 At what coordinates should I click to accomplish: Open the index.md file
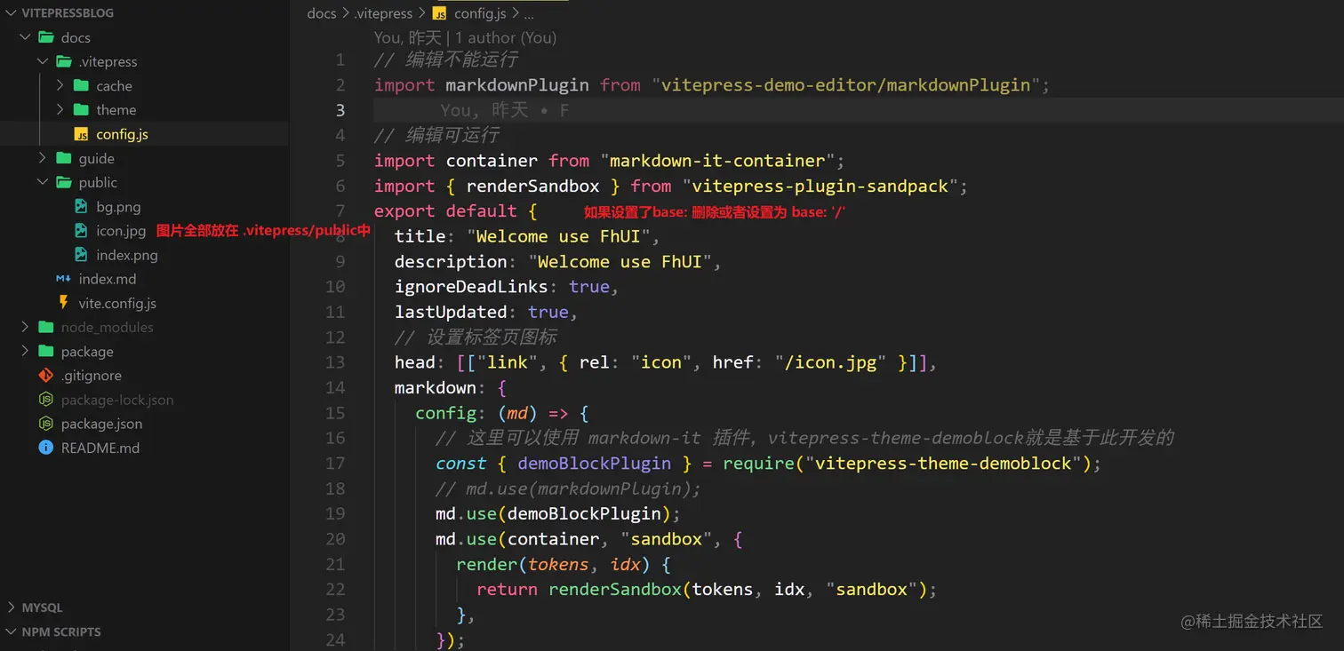pos(108,279)
